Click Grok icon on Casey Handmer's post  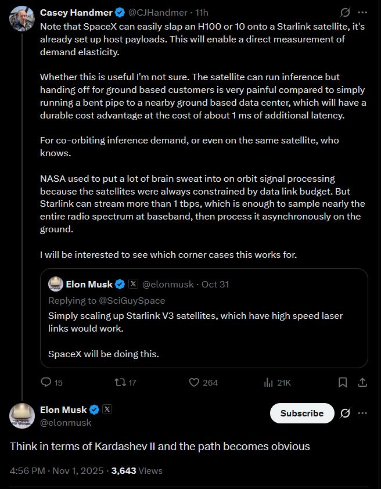click(x=345, y=12)
